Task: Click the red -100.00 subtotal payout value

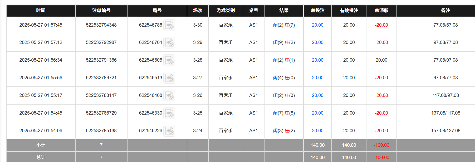Action: (381, 145)
